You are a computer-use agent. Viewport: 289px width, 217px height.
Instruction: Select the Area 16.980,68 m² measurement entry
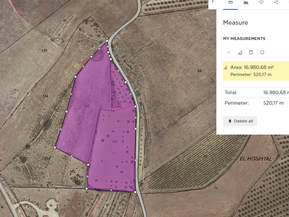coord(256,71)
